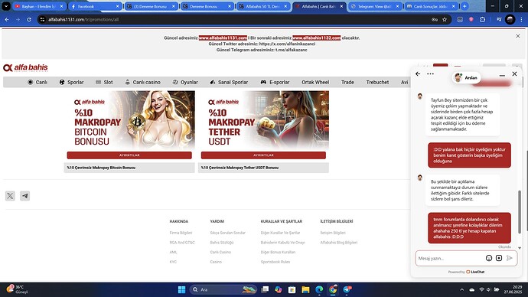
Task: Open the Bahis Sözlüğü footer link
Action: coord(222,243)
